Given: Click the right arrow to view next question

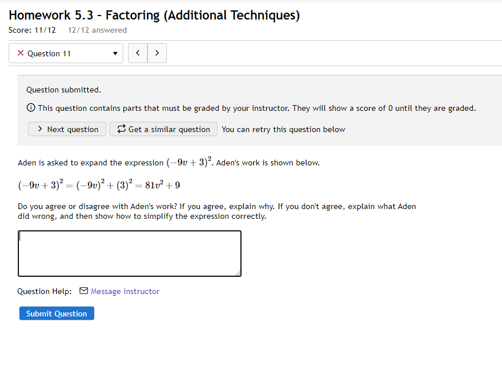Looking at the screenshot, I should pos(157,53).
